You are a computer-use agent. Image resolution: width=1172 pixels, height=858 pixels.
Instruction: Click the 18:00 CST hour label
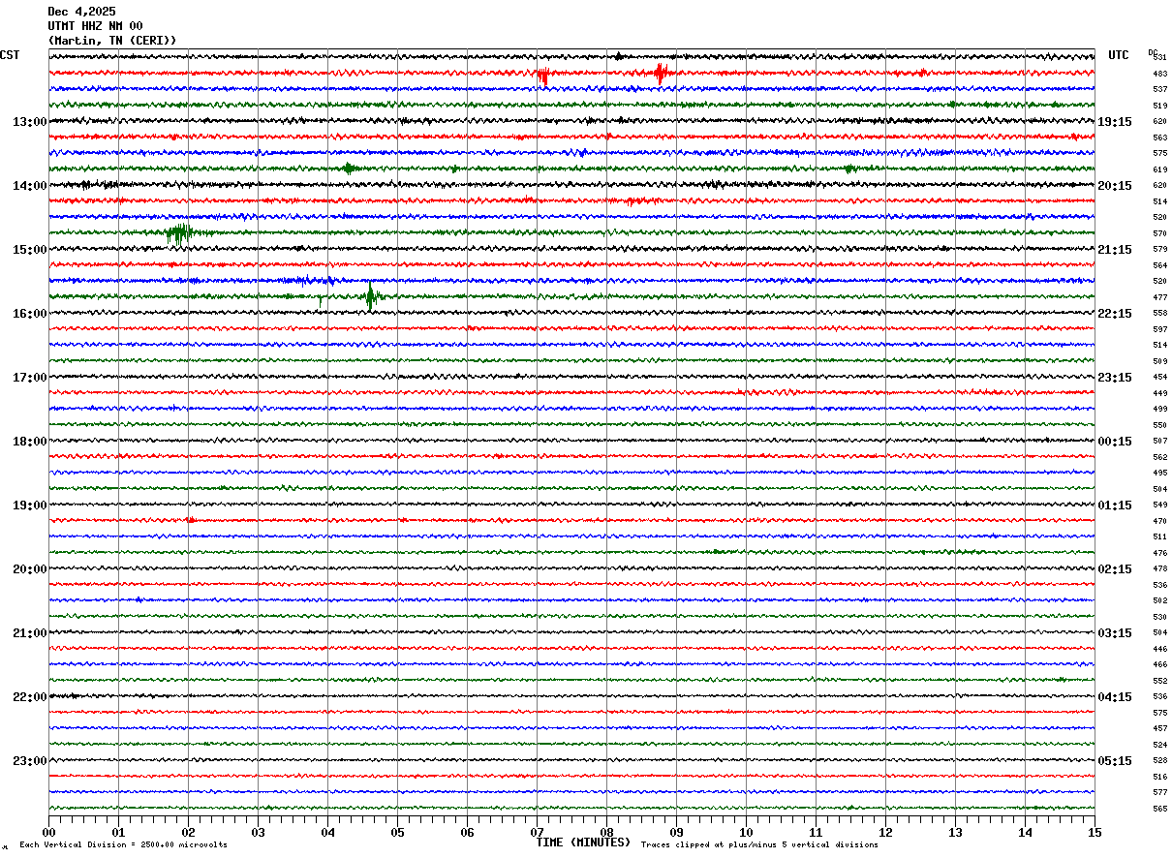point(29,442)
